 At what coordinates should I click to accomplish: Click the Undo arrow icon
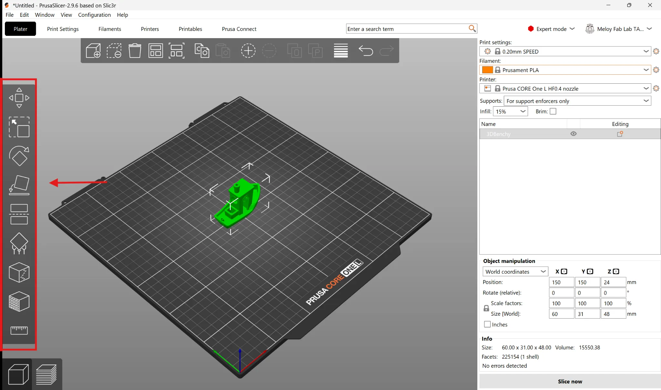[x=366, y=51]
